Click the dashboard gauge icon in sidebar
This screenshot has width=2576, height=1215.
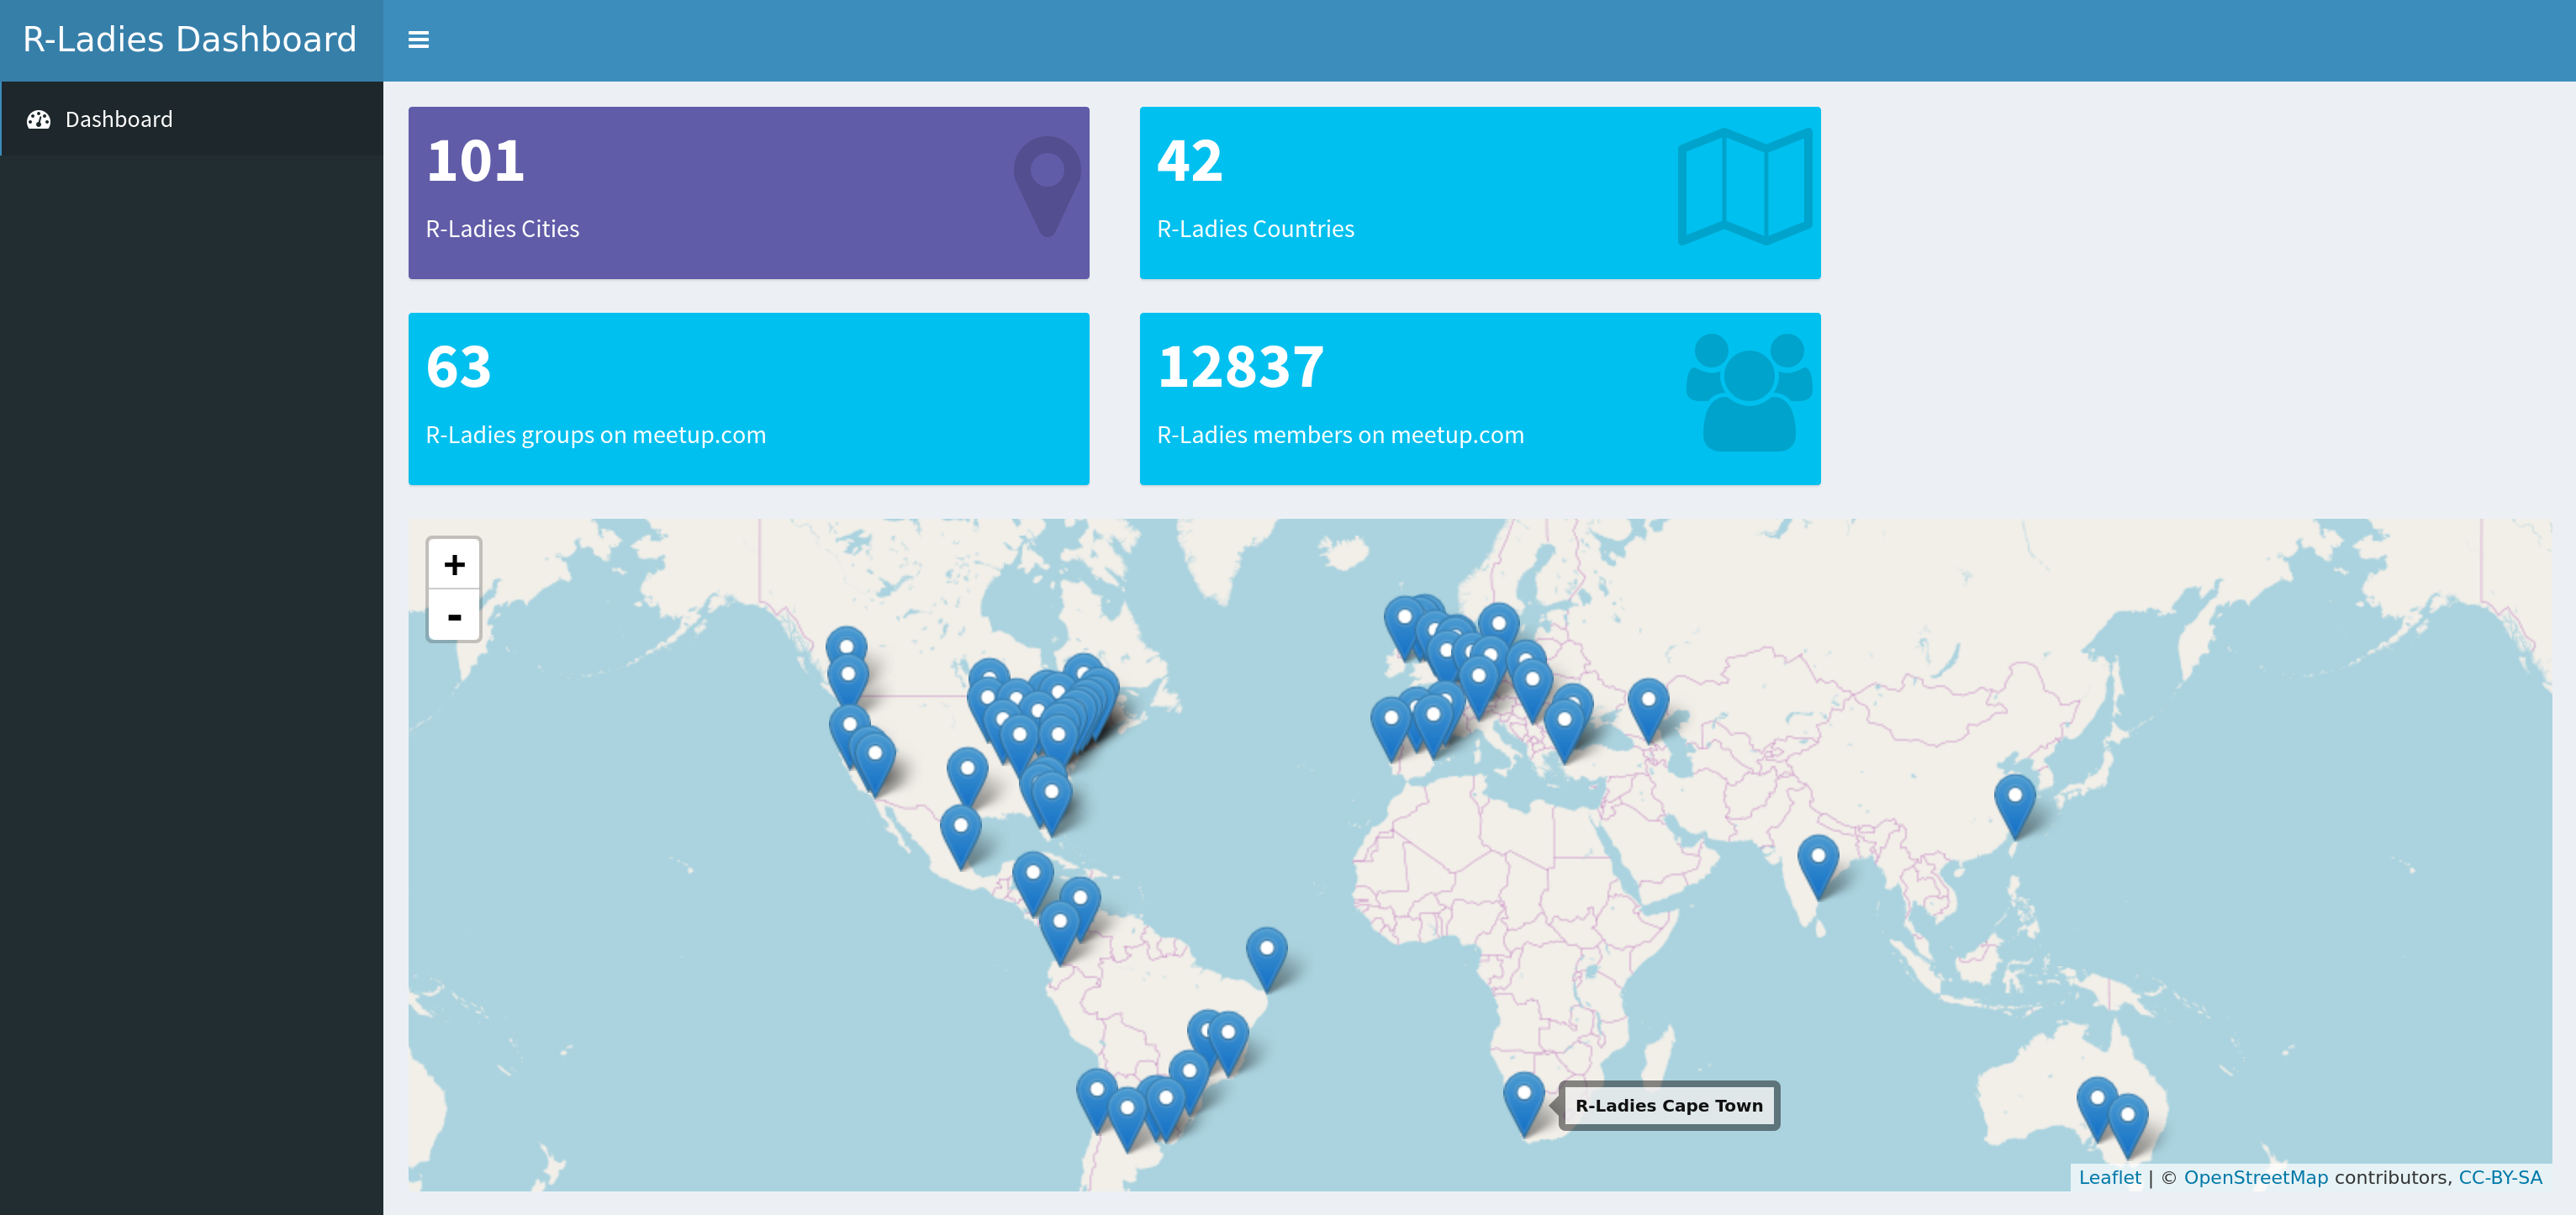coord(39,120)
